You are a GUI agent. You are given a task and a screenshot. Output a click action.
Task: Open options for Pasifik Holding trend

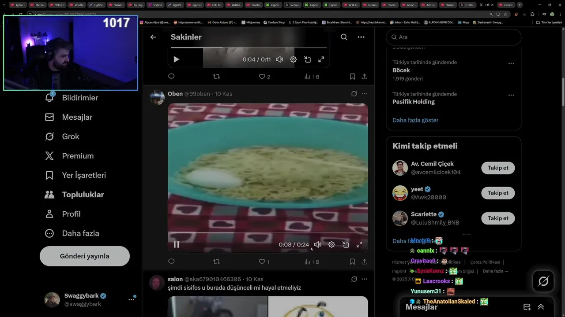click(x=511, y=95)
